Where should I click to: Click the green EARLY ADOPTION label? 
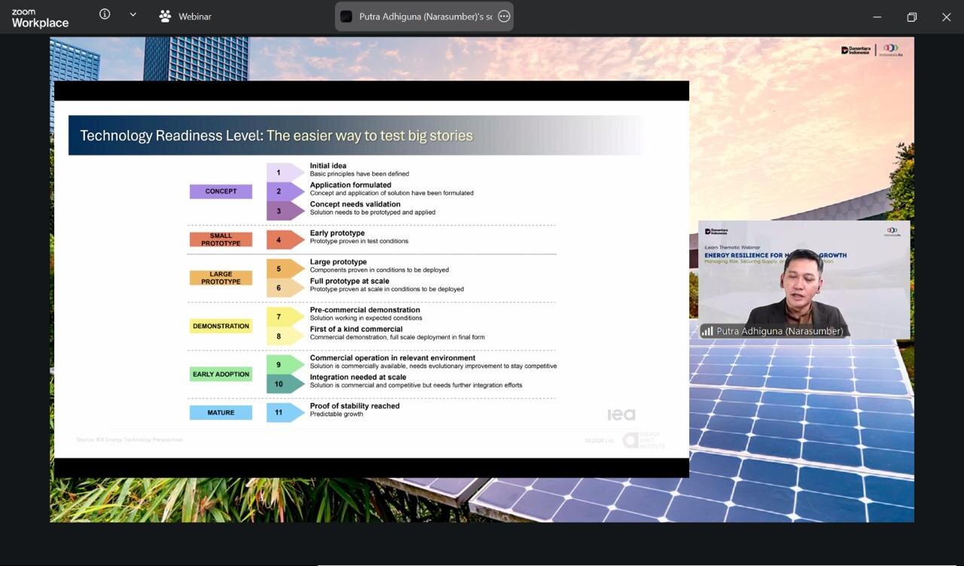221,374
